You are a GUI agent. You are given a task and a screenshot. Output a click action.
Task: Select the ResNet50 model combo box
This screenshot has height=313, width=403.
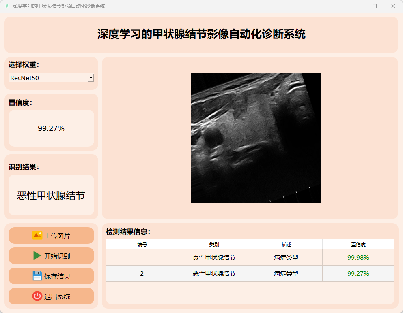48,78
